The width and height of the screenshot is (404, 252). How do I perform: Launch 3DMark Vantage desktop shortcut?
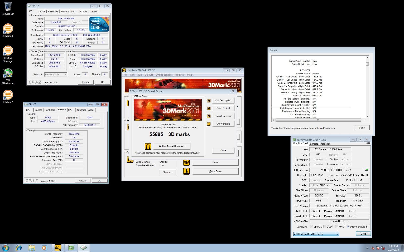click(8, 54)
